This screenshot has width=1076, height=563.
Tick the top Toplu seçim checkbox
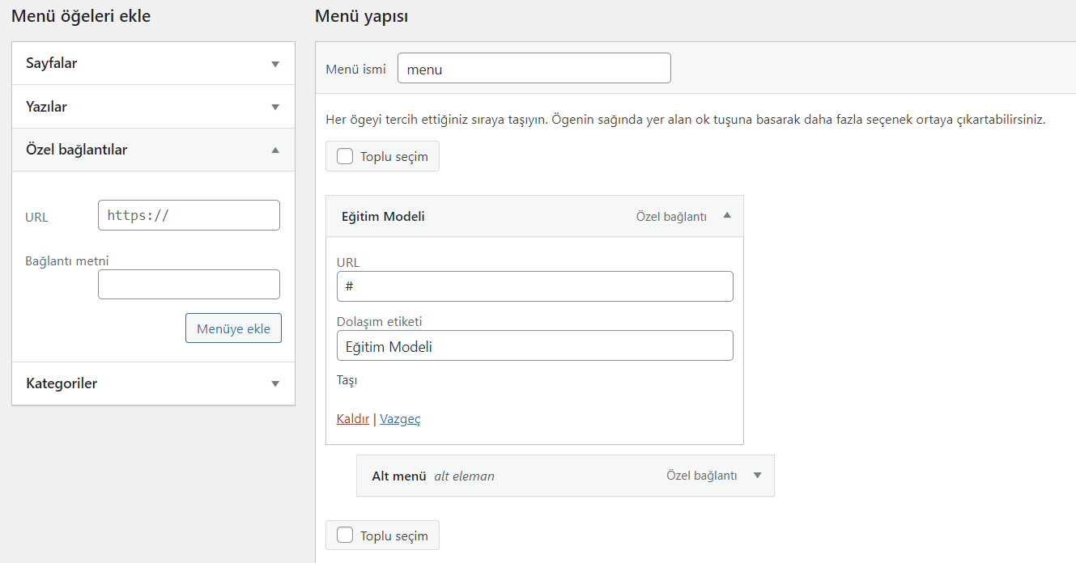(345, 157)
